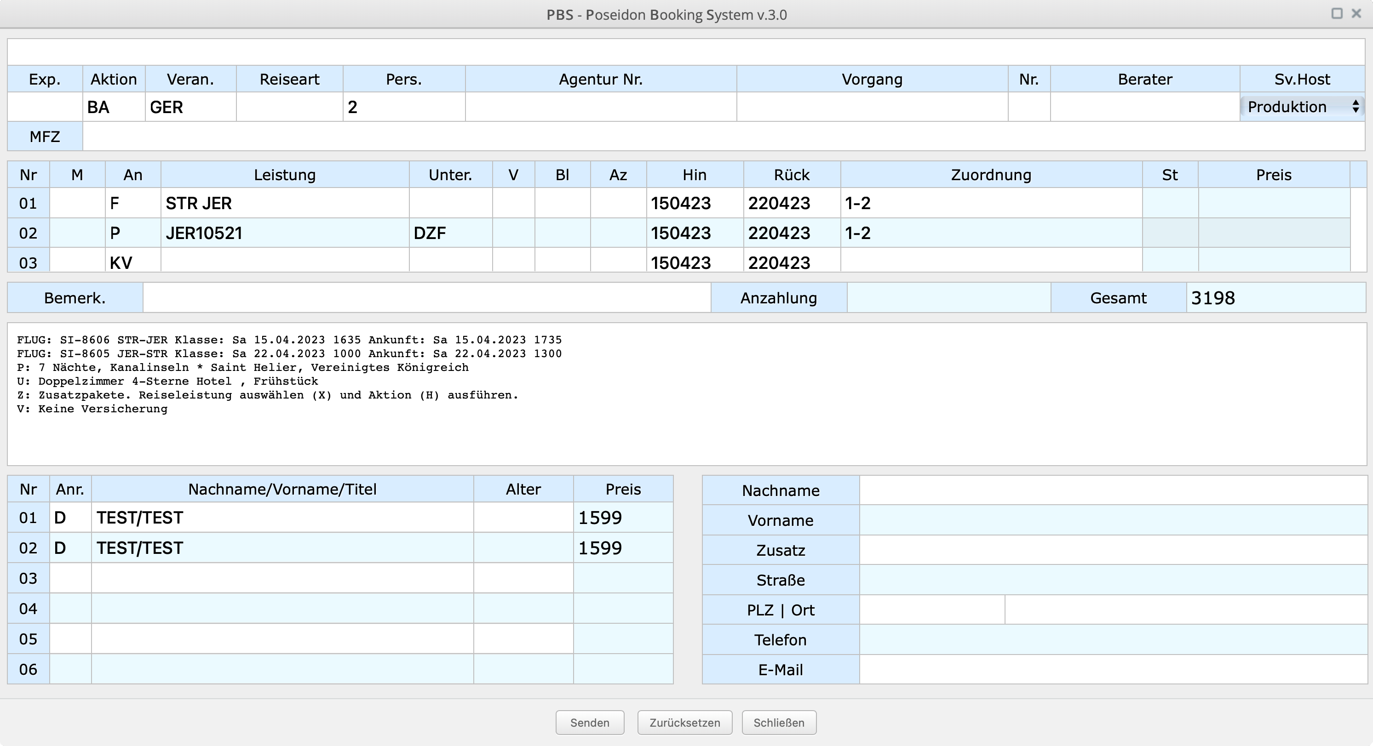Click the MFZ input field
The width and height of the screenshot is (1373, 746).
(723, 137)
